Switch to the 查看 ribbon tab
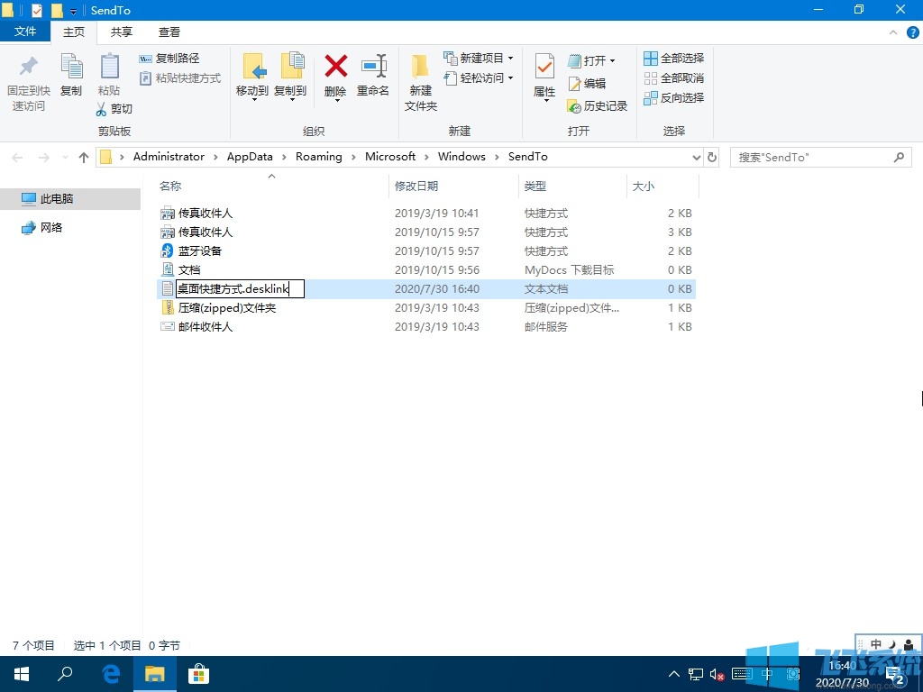Image resolution: width=923 pixels, height=692 pixels. (169, 32)
